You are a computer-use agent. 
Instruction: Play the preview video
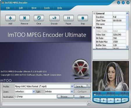coord(104,100)
